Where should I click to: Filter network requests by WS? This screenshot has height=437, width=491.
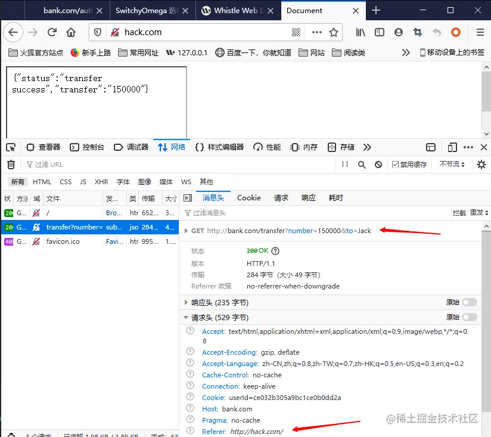pyautogui.click(x=186, y=182)
